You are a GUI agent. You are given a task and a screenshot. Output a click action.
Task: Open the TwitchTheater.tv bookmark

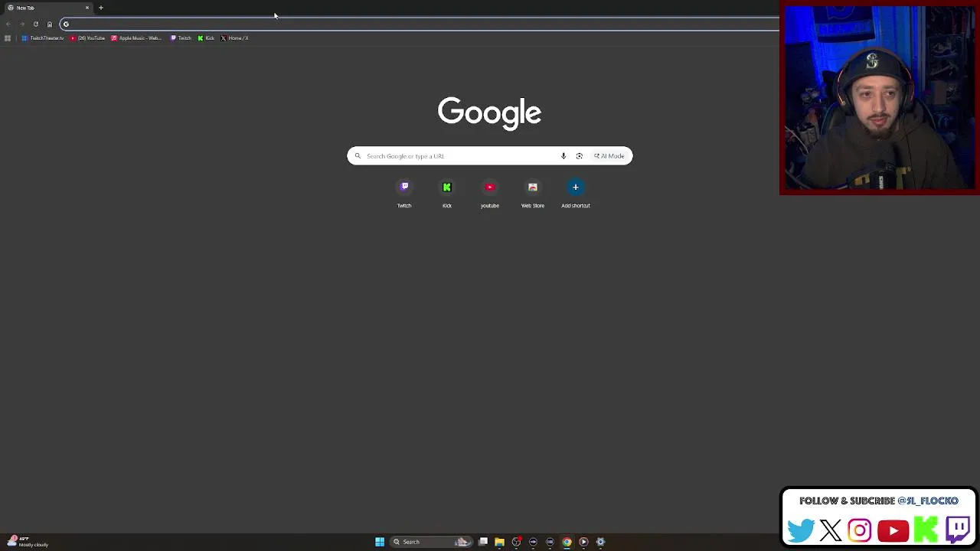click(43, 38)
